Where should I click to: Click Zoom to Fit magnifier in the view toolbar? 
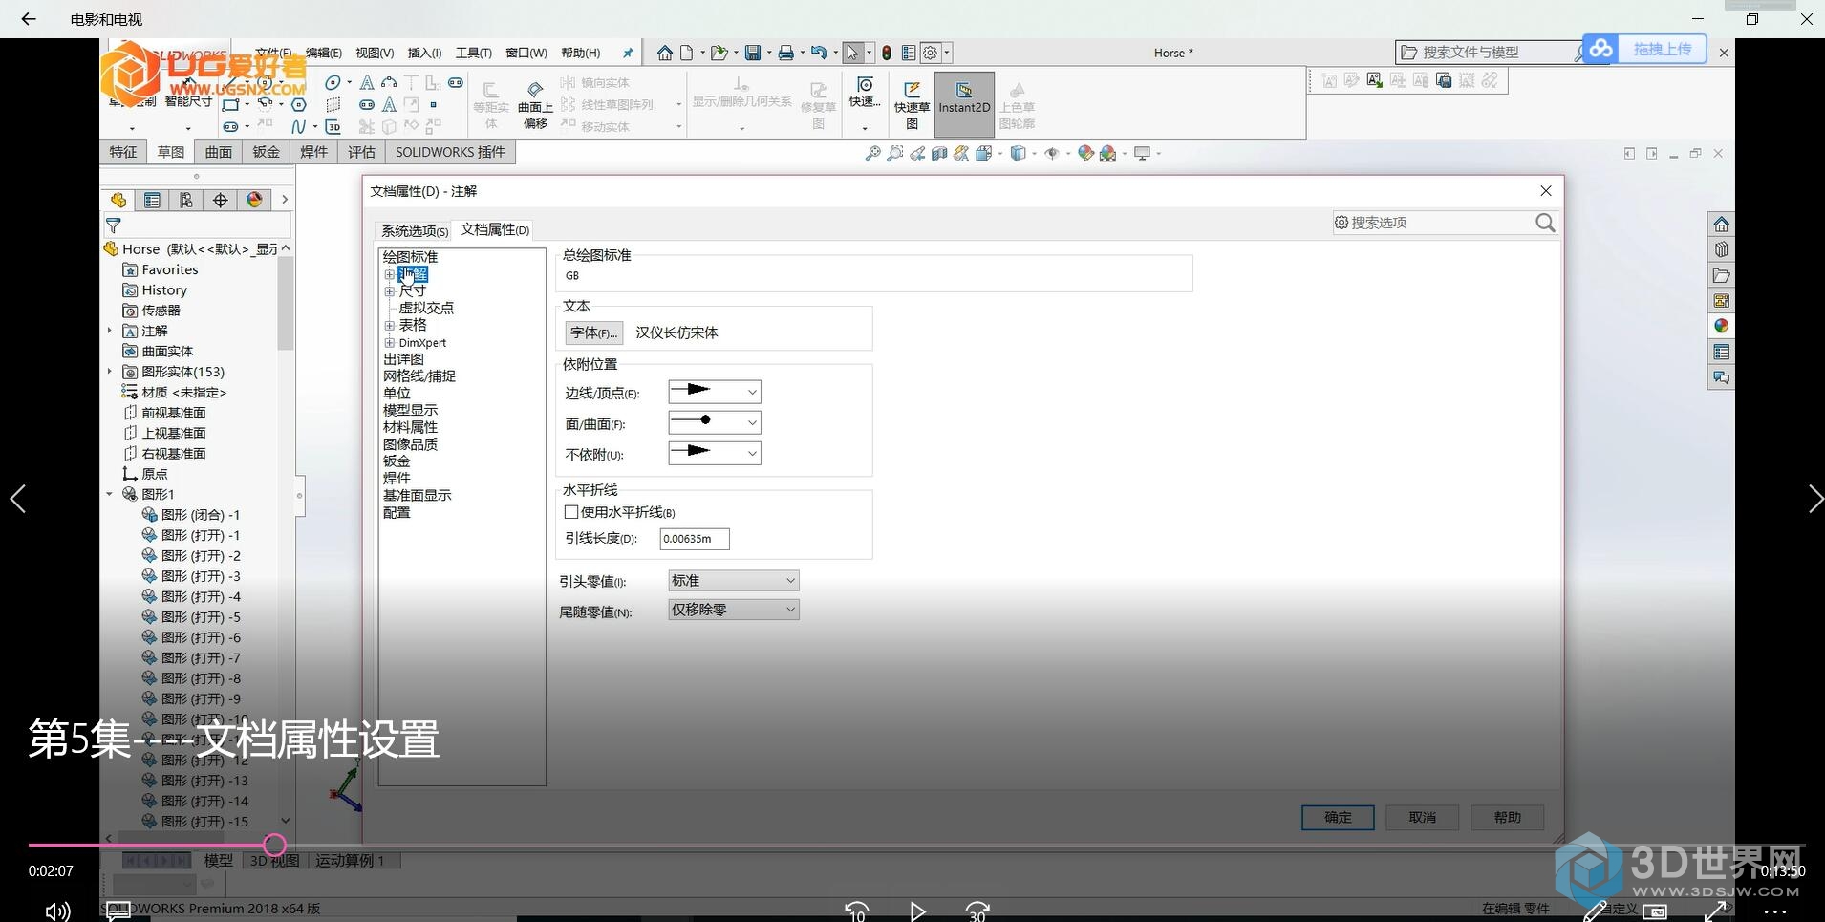pyautogui.click(x=872, y=153)
